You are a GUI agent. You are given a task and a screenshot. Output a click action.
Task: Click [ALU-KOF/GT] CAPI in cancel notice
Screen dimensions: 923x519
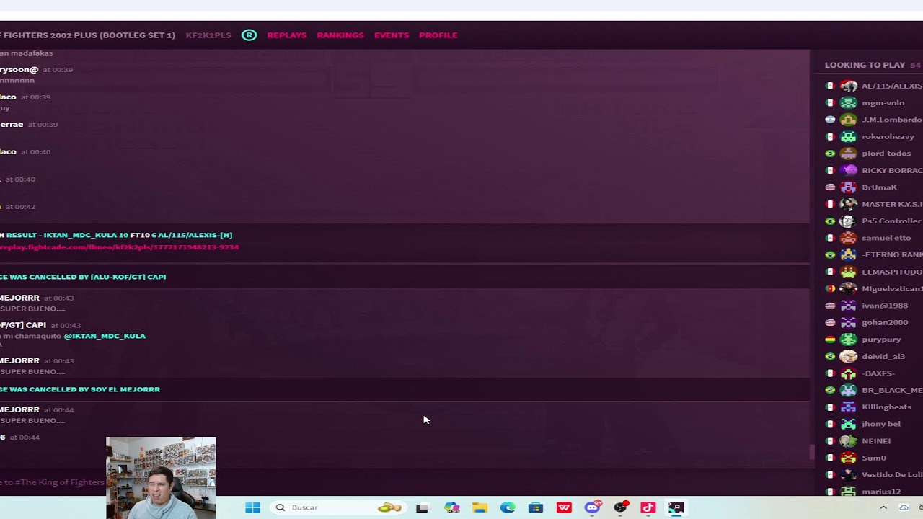tap(128, 277)
